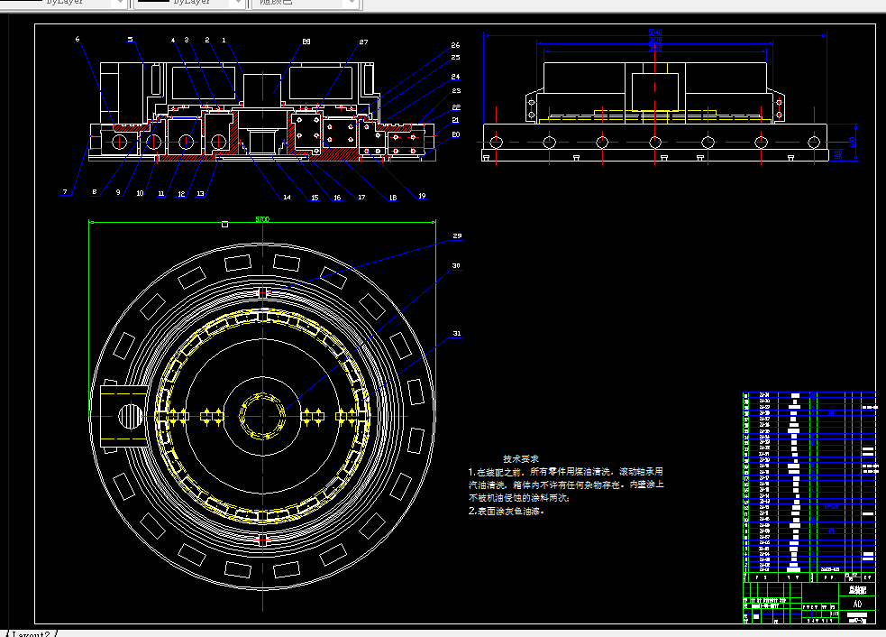886x637 pixels.
Task: Select part balloon number 27
Action: 363,42
